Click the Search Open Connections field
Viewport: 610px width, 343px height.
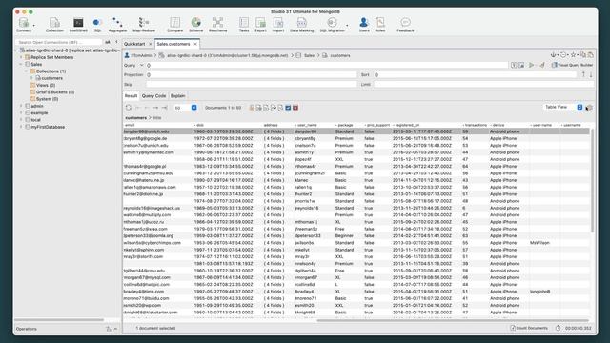(59, 42)
